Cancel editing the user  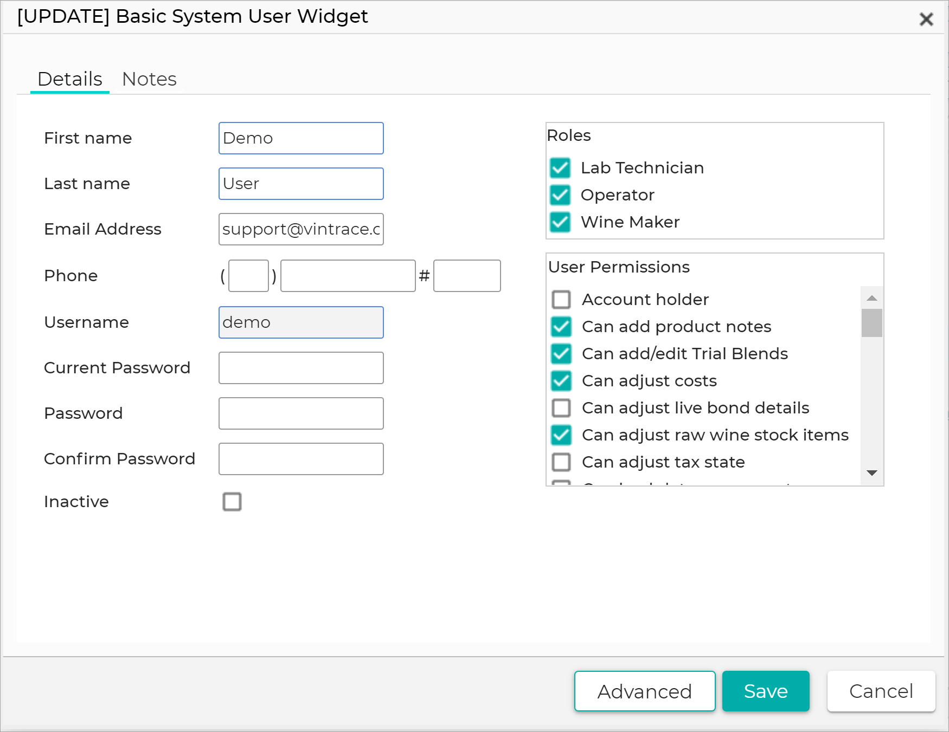[x=881, y=691]
